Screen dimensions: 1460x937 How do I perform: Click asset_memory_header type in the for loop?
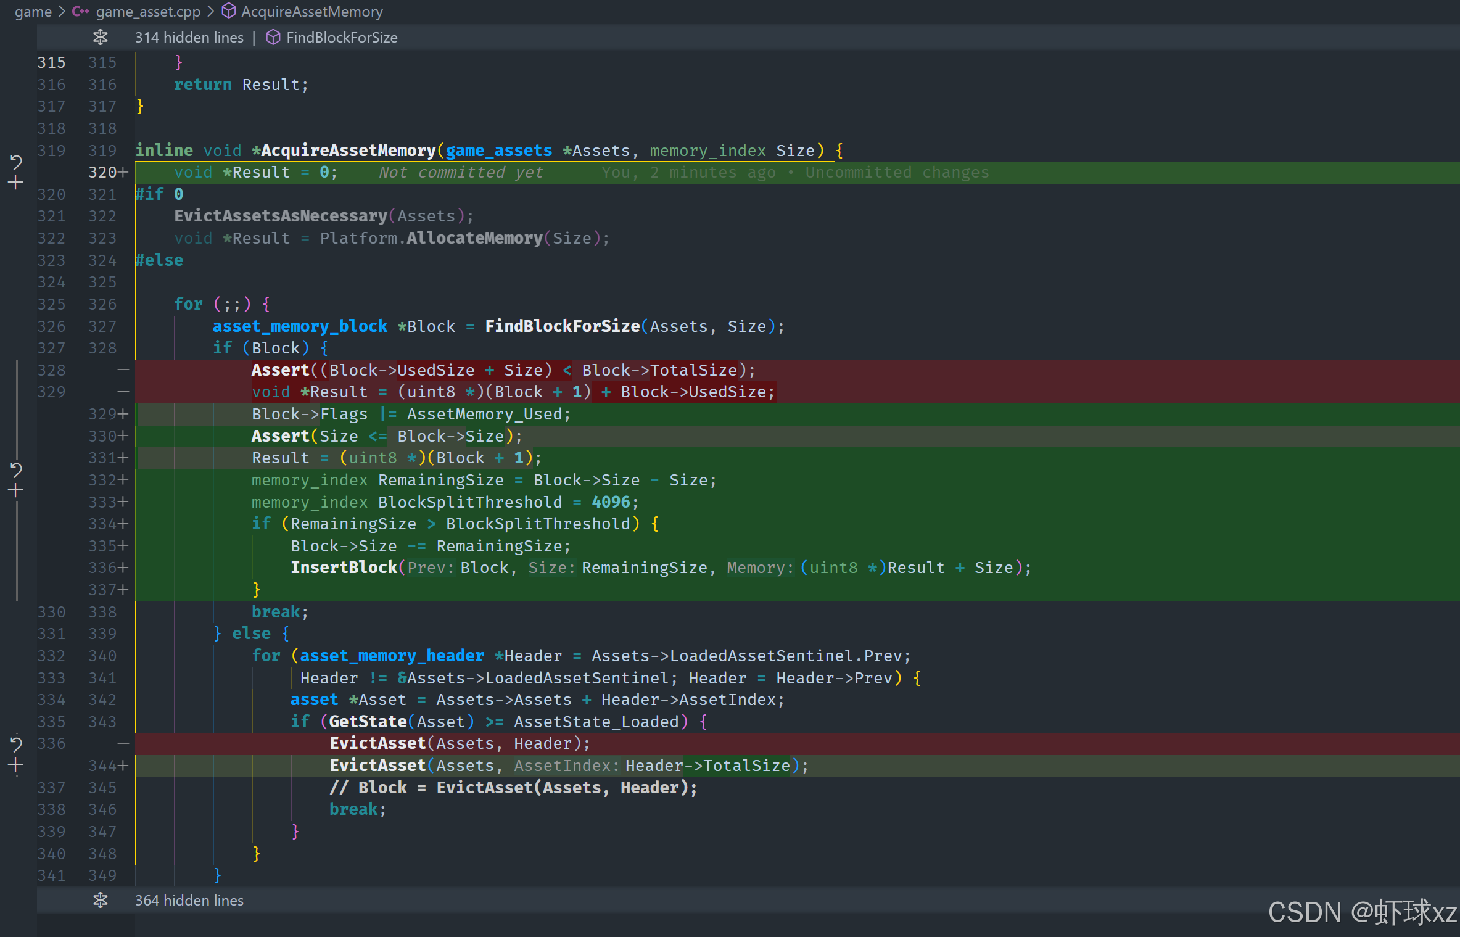coord(392,656)
